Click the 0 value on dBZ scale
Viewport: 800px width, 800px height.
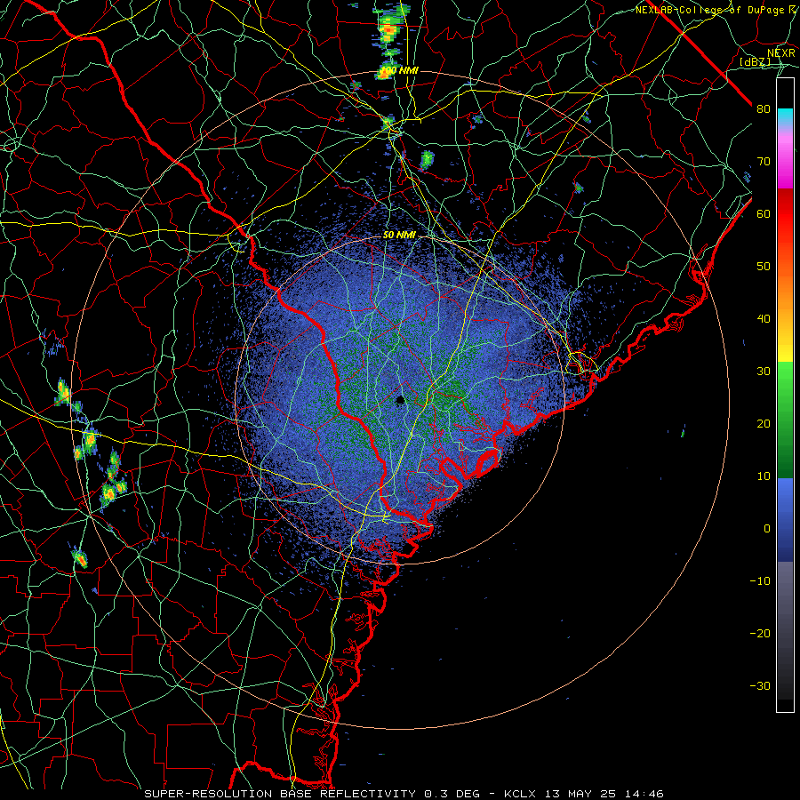click(x=767, y=529)
